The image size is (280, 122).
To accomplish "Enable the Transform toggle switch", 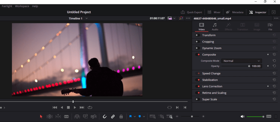I will point(197,35).
